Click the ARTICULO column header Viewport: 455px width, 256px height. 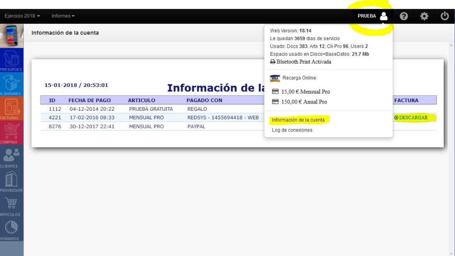click(x=142, y=100)
